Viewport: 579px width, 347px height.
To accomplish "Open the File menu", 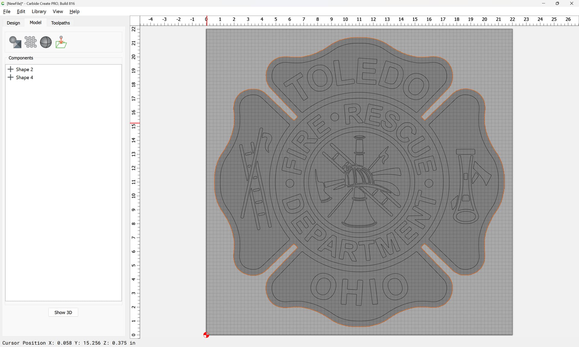I will [7, 11].
